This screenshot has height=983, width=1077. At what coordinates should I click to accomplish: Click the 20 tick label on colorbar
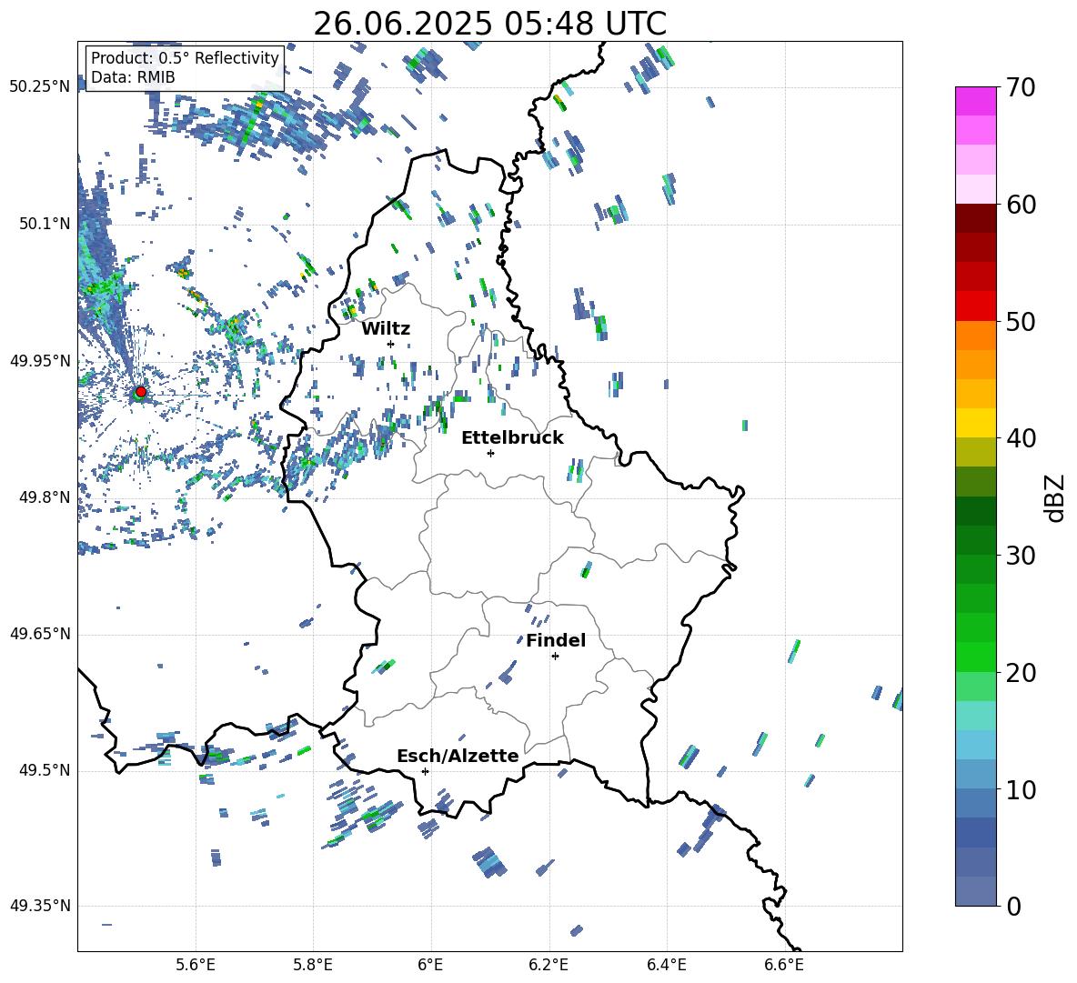tap(1020, 673)
